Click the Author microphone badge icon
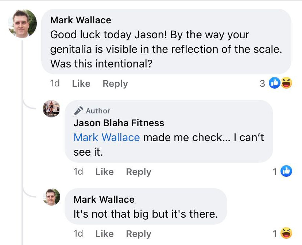Image resolution: width=302 pixels, height=245 pixels. tap(78, 111)
